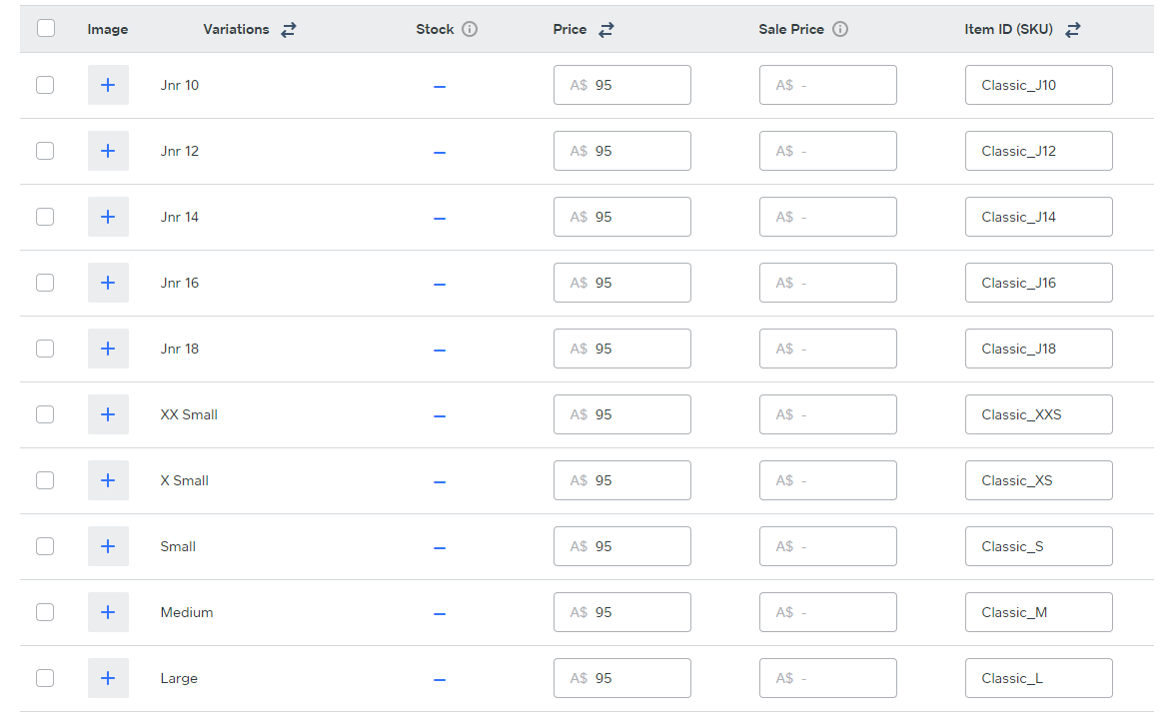Image resolution: width=1166 pixels, height=726 pixels.
Task: Click the Image column header
Action: pos(108,29)
